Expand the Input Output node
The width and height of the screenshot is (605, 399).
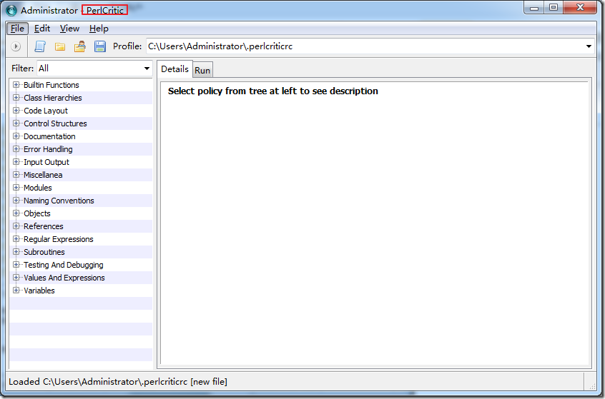16,162
